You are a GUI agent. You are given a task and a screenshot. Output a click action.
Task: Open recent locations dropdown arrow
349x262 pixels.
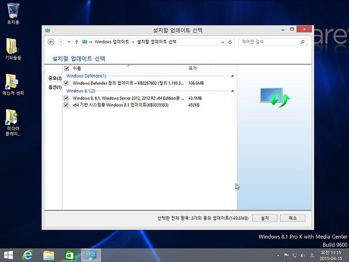[69, 42]
